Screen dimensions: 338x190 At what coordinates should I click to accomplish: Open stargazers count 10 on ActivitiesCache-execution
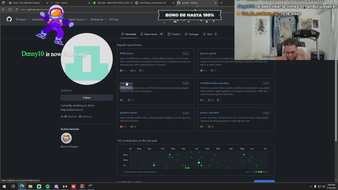pos(210,100)
